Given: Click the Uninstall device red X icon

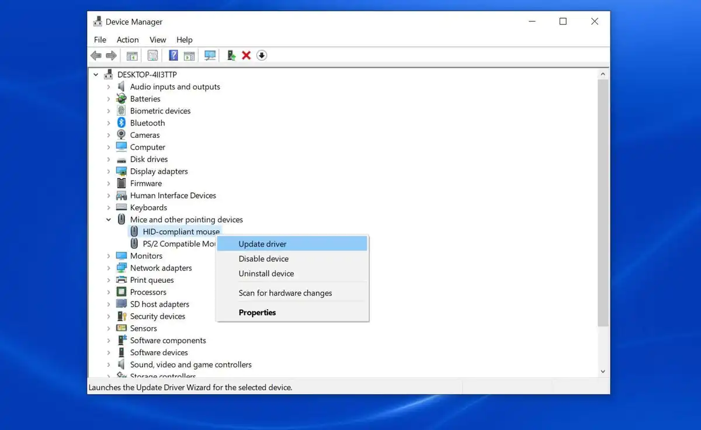Looking at the screenshot, I should coord(246,55).
